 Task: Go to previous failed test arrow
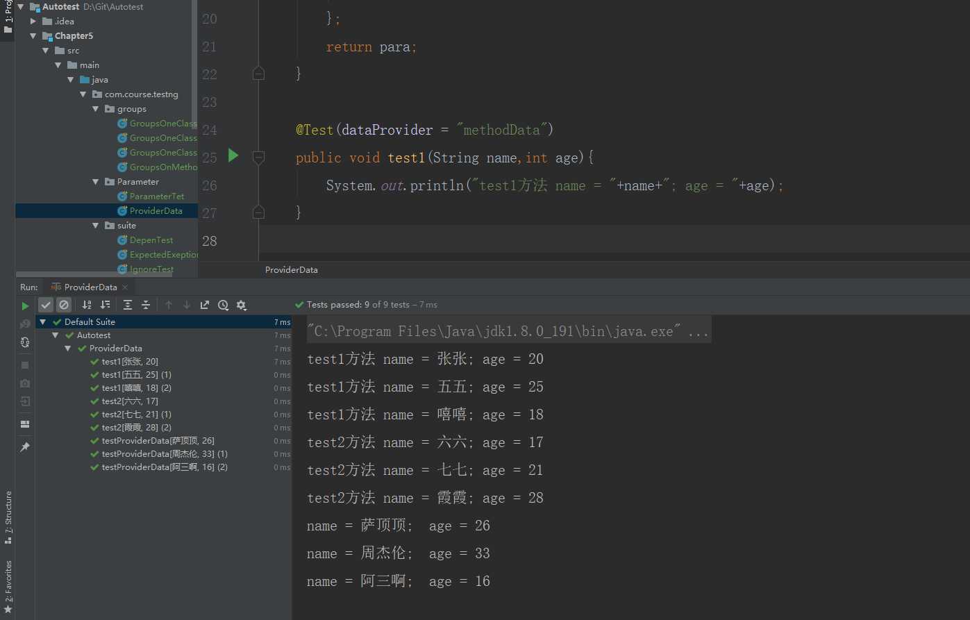click(x=169, y=305)
